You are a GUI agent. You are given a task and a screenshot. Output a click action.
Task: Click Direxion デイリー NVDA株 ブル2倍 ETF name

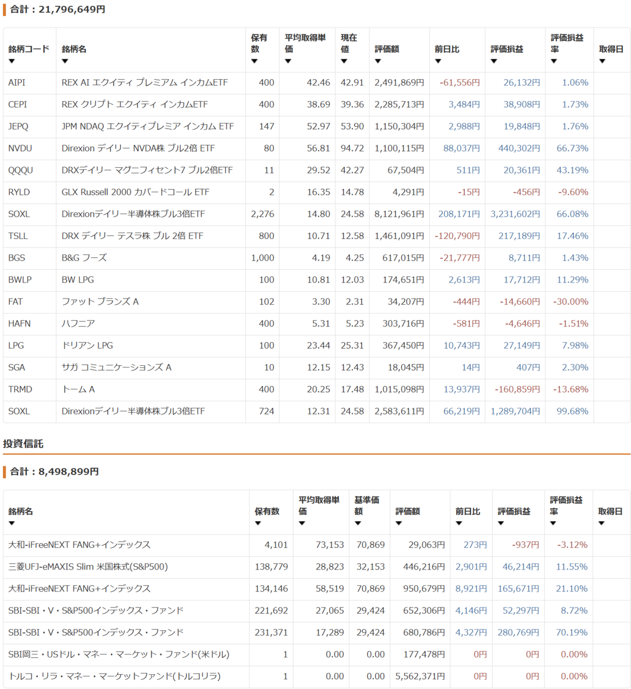[x=138, y=148]
